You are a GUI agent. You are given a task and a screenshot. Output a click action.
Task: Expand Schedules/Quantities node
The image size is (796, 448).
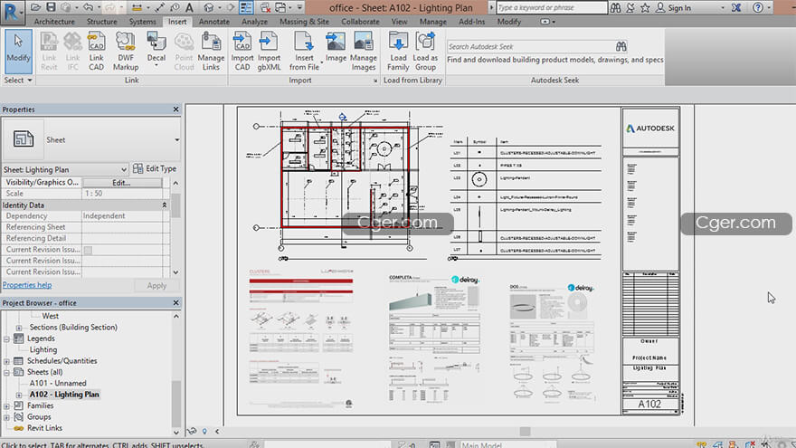coord(6,361)
